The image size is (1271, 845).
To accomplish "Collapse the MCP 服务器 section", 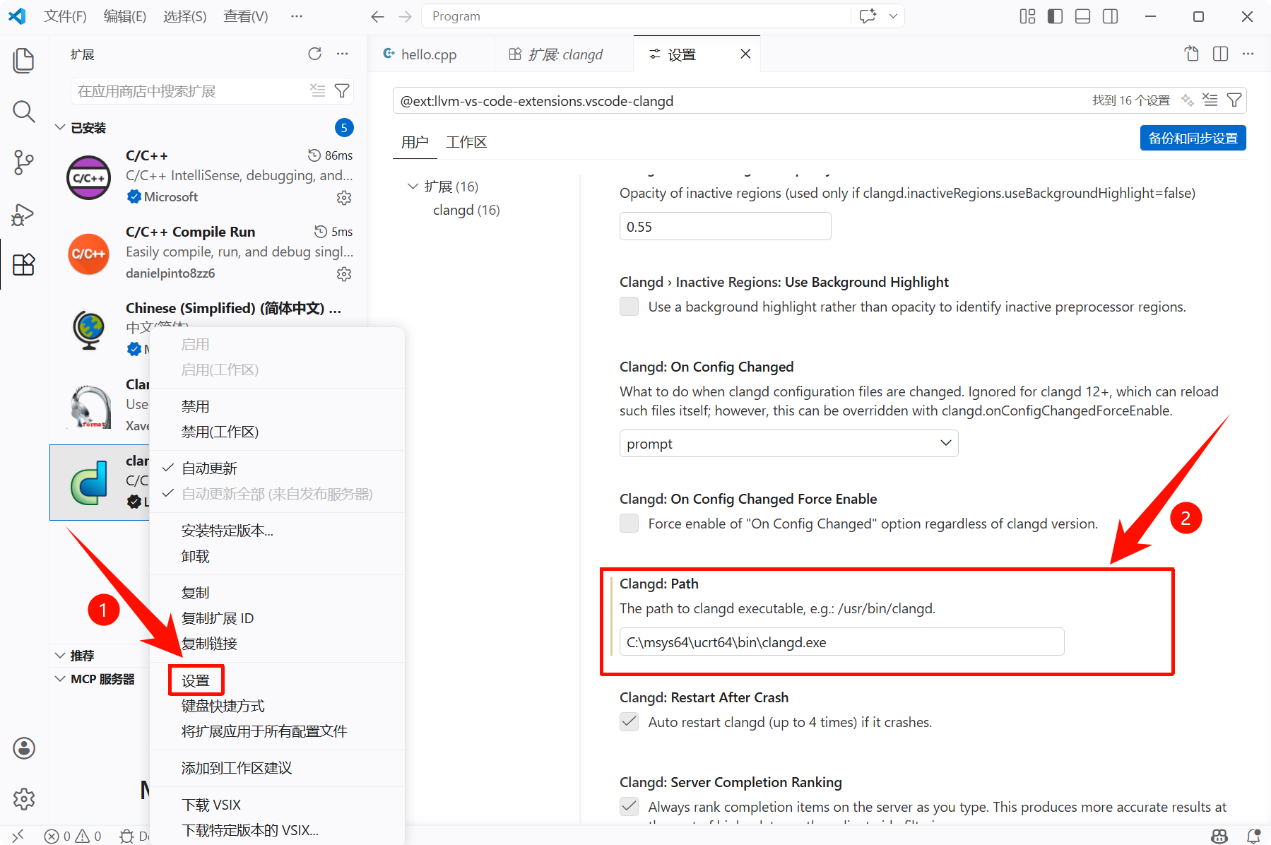I will coord(60,679).
